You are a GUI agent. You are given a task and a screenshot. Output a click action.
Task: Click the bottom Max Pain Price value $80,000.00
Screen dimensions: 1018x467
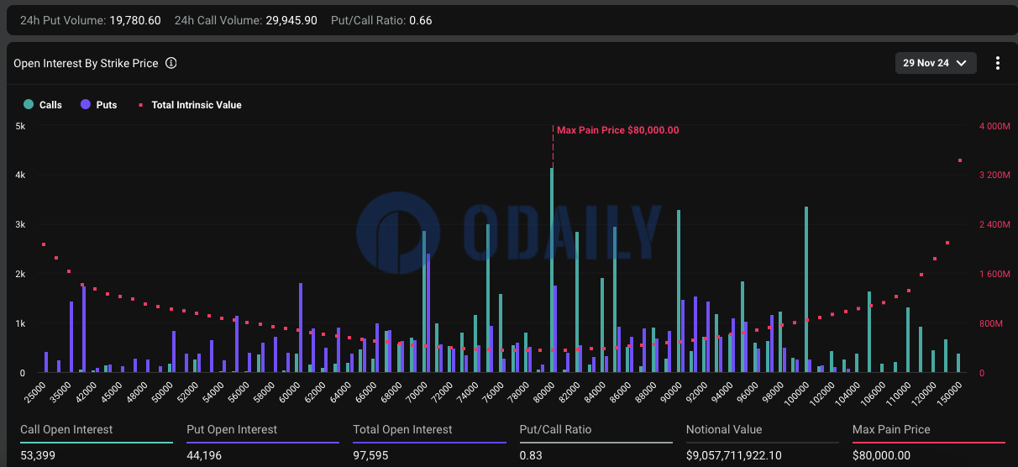[881, 454]
